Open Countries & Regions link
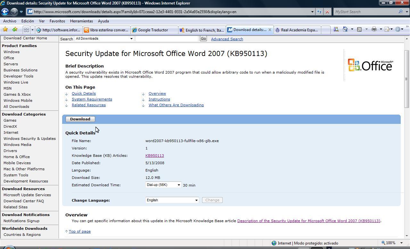Image resolution: width=410 pixels, height=249 pixels. [x=22, y=235]
